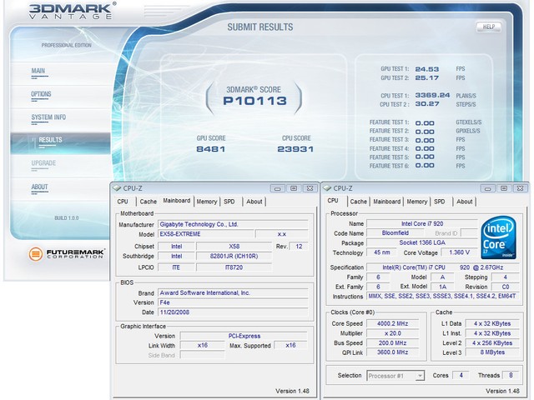Switch to CPU tab in left CPU-Z window

(x=123, y=202)
